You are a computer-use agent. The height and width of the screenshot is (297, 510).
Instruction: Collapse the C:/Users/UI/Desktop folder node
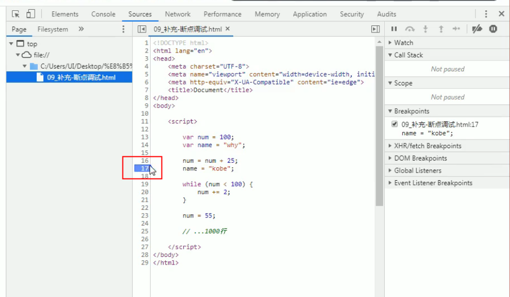25,66
